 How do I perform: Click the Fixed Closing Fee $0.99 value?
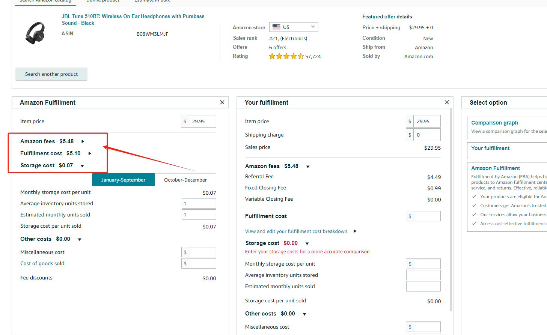[x=434, y=188]
